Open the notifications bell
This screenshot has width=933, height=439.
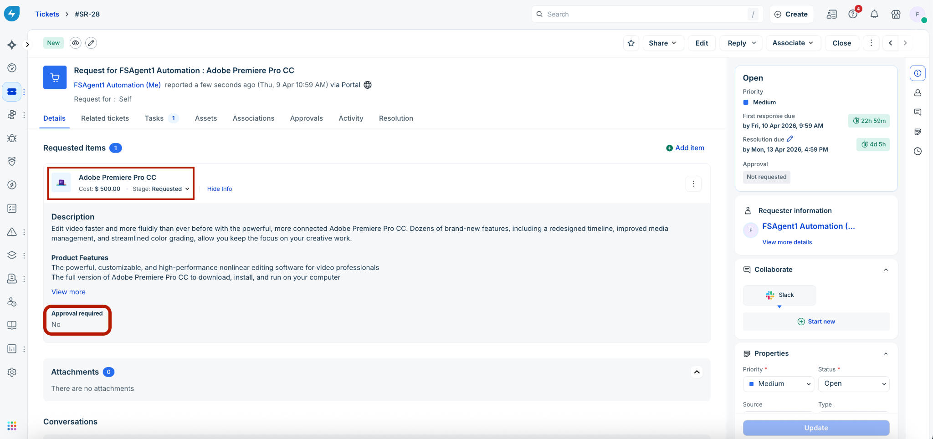874,14
